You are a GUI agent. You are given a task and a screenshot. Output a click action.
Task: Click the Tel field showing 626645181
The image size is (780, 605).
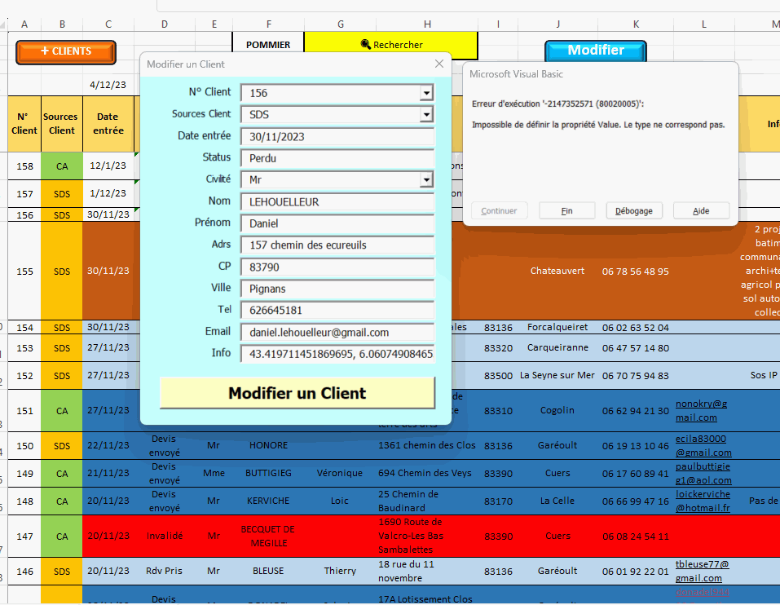337,310
